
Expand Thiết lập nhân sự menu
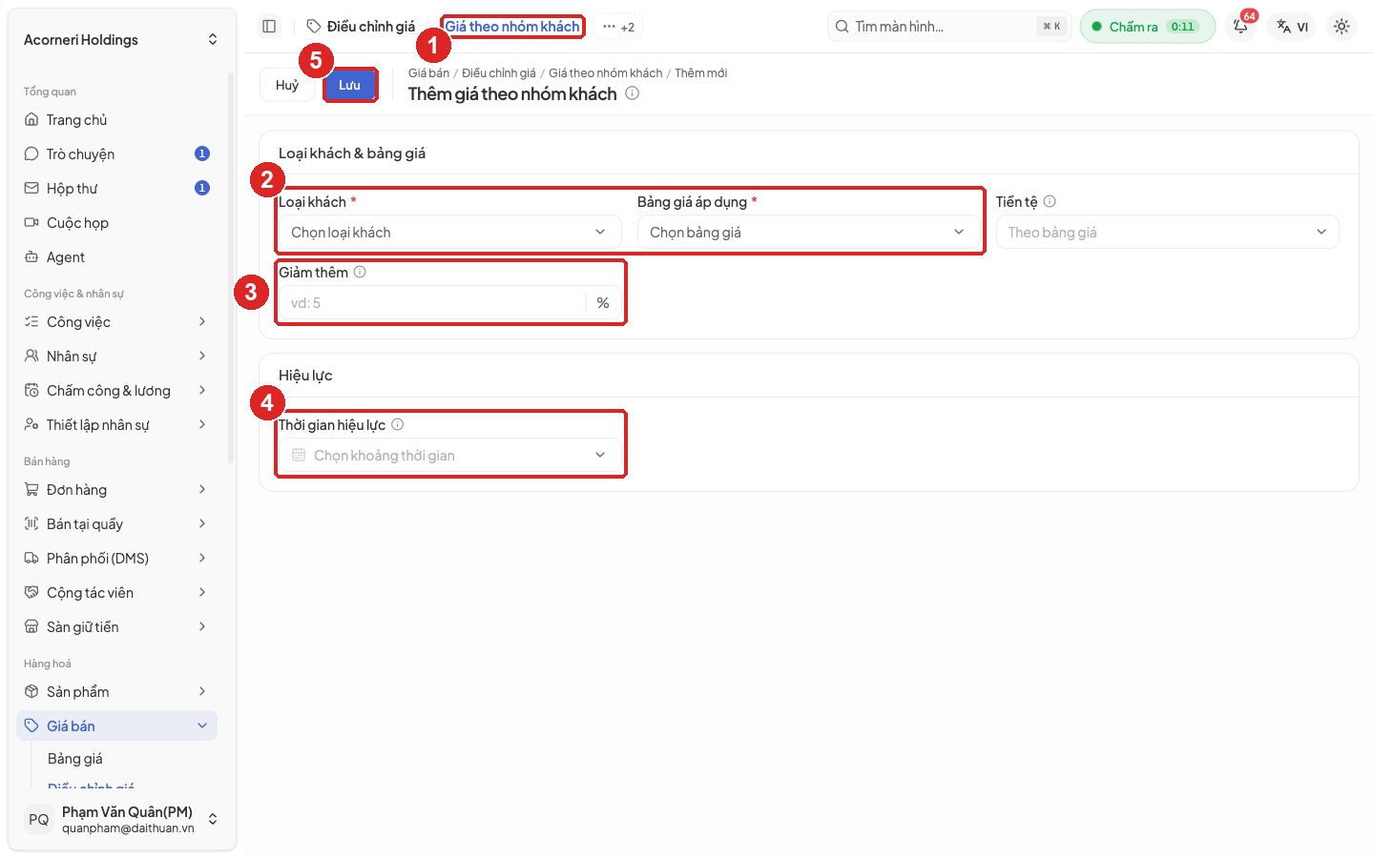click(x=117, y=425)
